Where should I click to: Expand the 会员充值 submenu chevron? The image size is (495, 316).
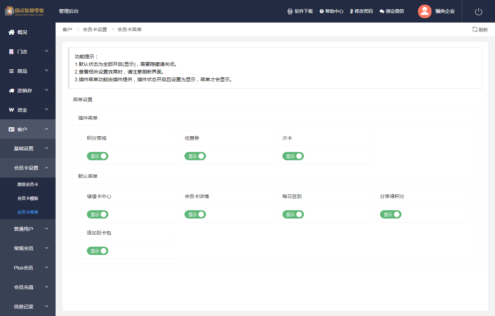coord(47,287)
